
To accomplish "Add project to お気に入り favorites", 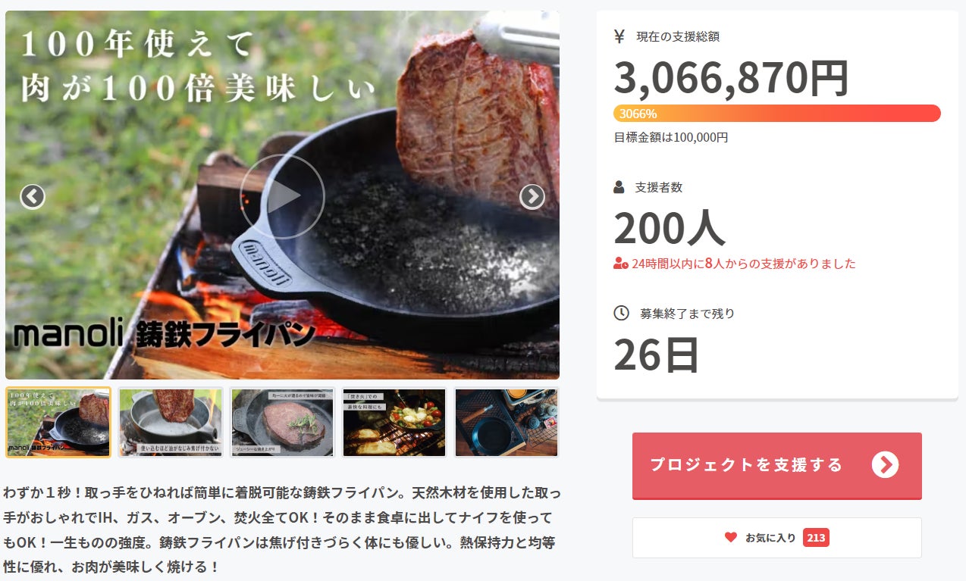I will click(777, 538).
